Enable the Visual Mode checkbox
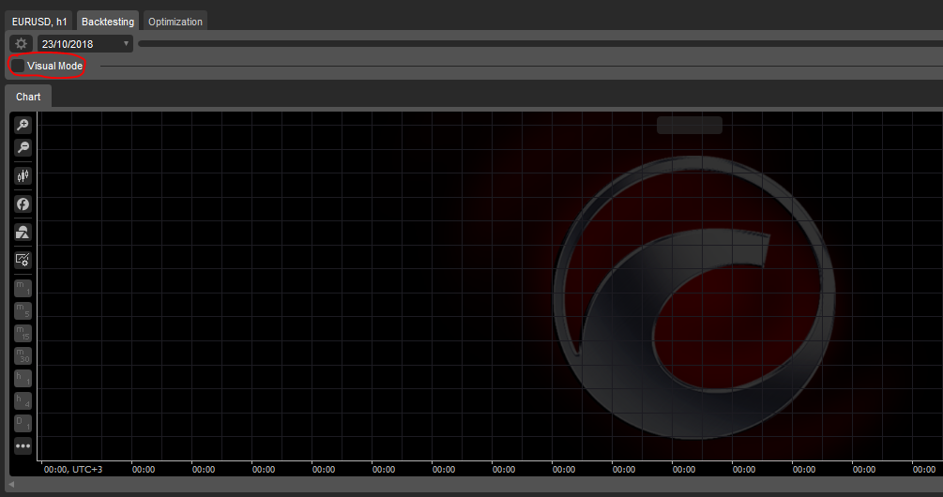943x497 pixels. pyautogui.click(x=18, y=66)
